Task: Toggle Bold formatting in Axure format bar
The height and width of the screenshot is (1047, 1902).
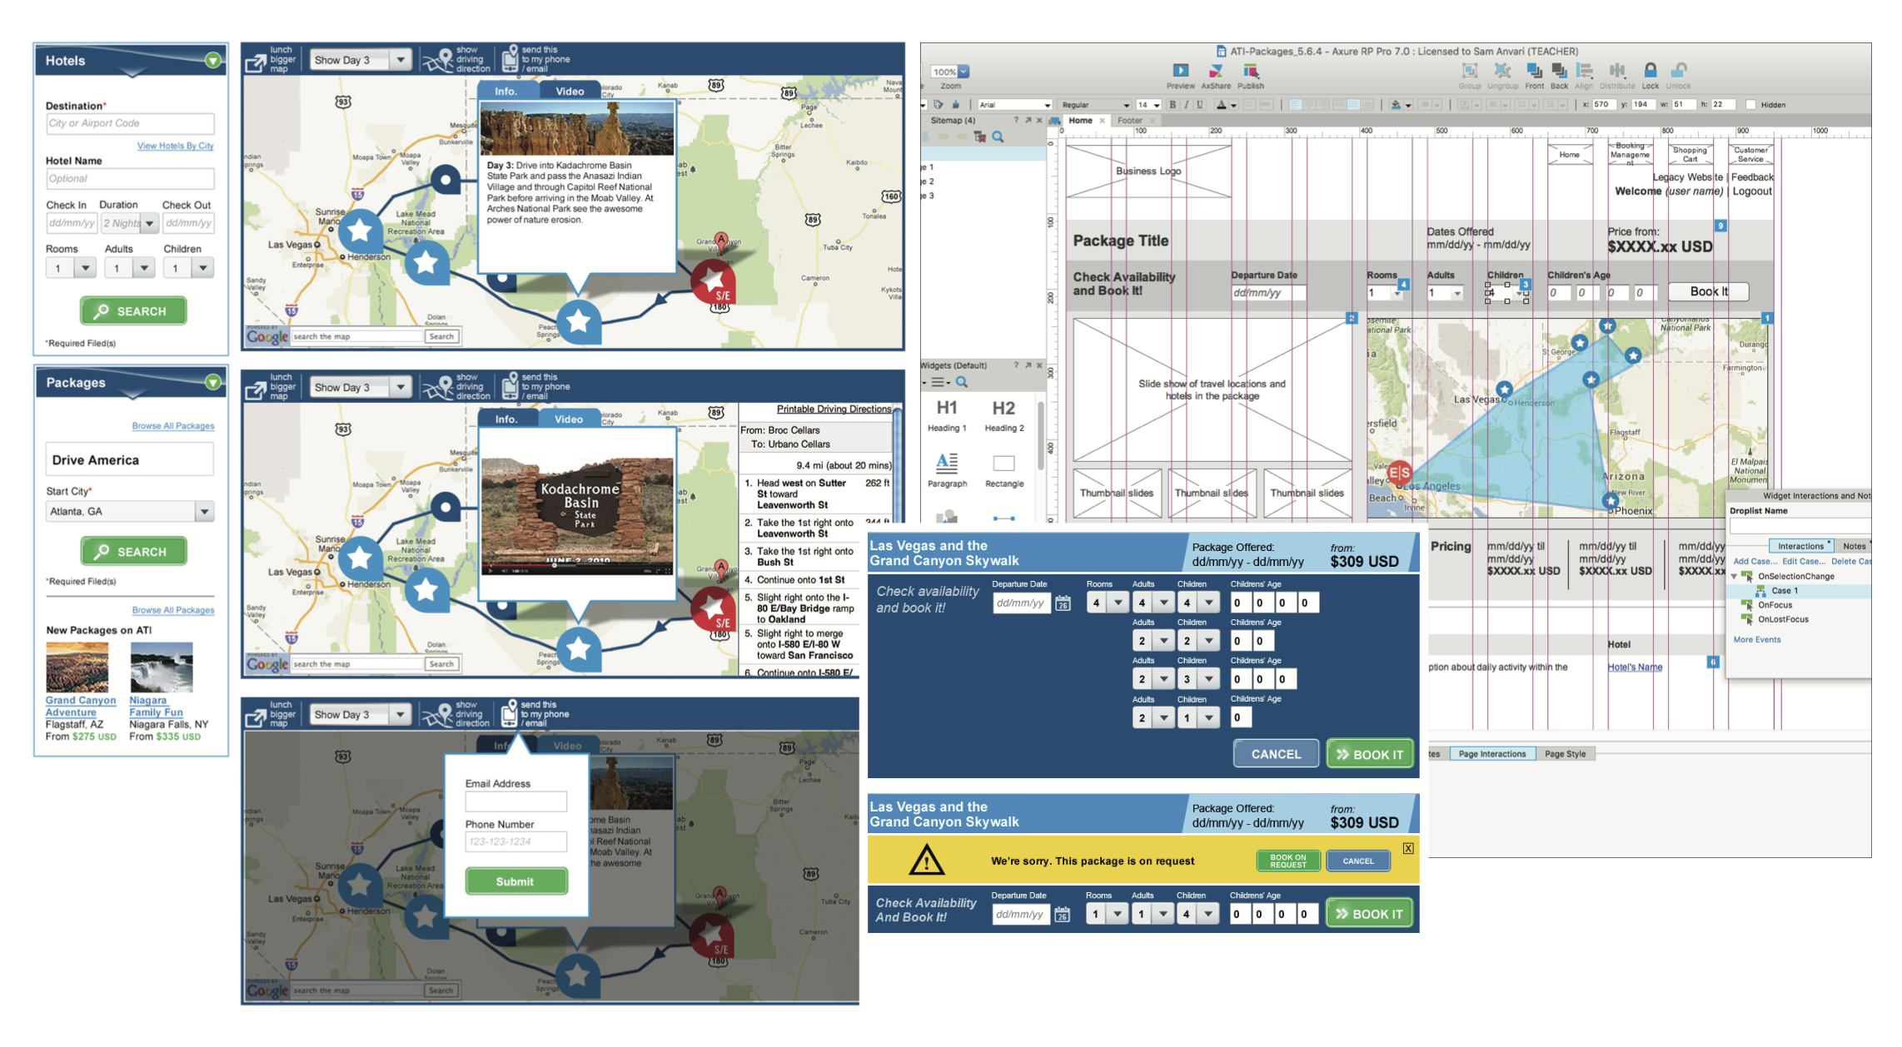Action: pyautogui.click(x=1173, y=105)
